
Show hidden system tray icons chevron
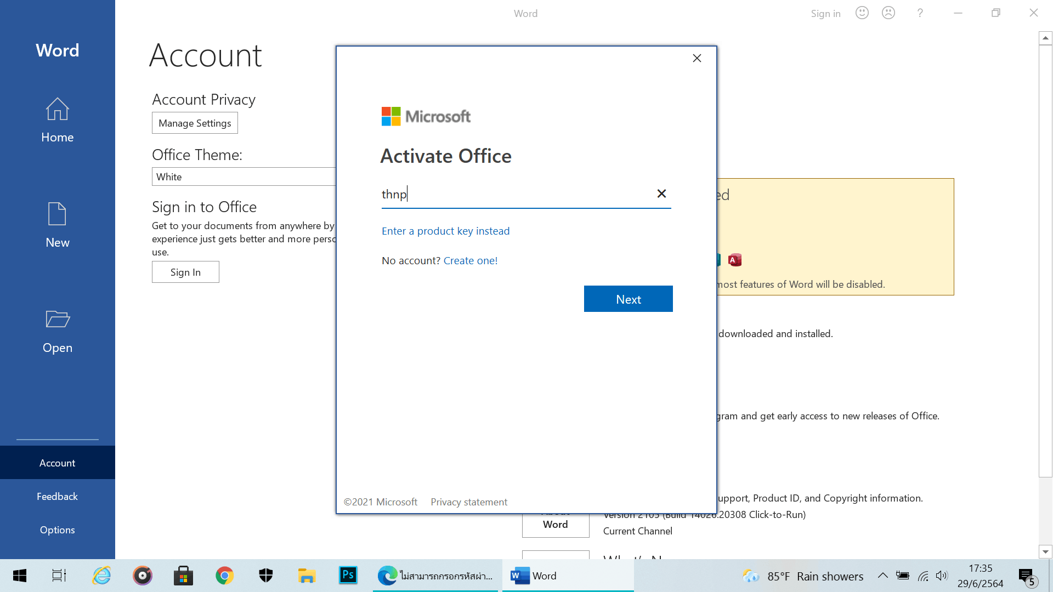click(882, 576)
